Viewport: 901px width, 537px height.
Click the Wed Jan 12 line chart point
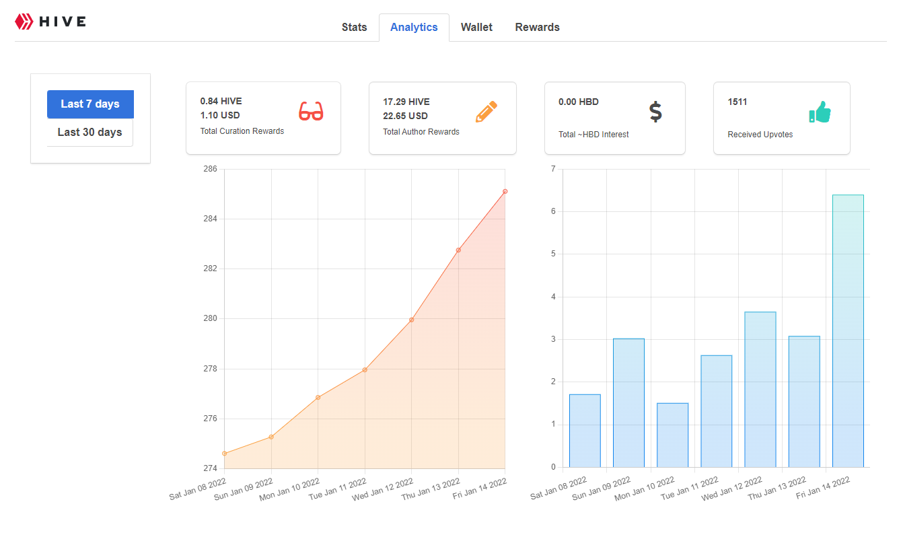click(x=411, y=320)
